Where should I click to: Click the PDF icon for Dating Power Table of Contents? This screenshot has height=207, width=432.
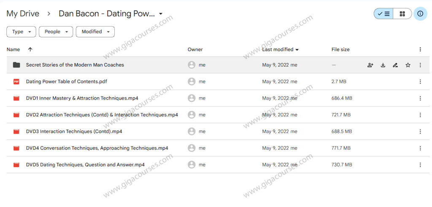coord(16,82)
